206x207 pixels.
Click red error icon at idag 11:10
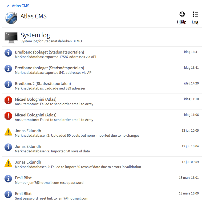click(x=8, y=100)
